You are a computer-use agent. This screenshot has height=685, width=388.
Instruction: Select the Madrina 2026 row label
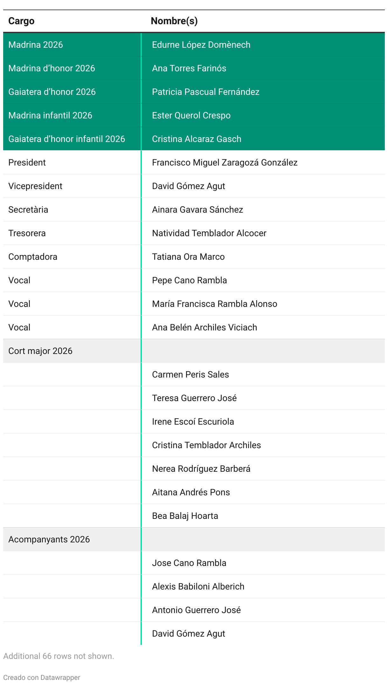[x=36, y=45]
